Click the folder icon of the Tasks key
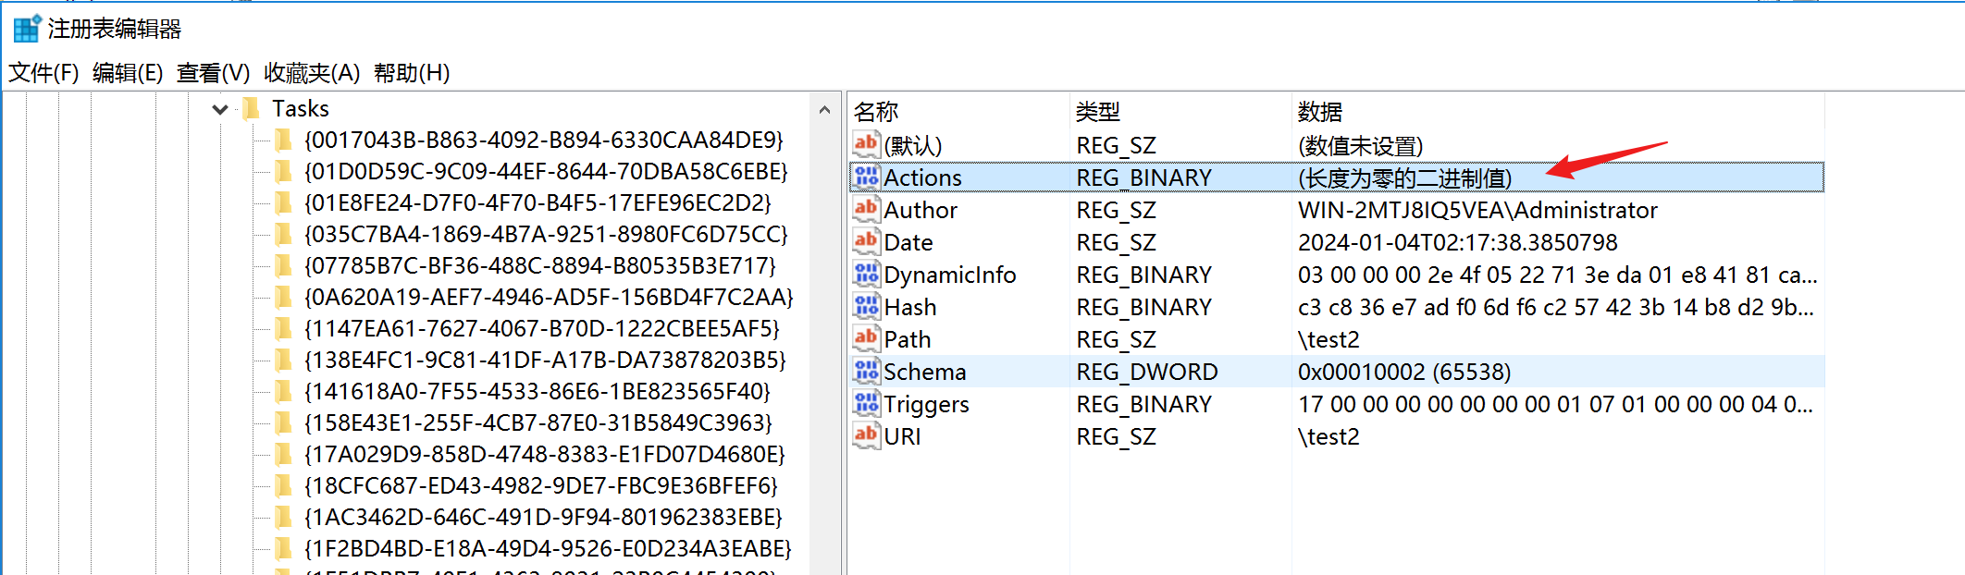The width and height of the screenshot is (1965, 575). (251, 109)
